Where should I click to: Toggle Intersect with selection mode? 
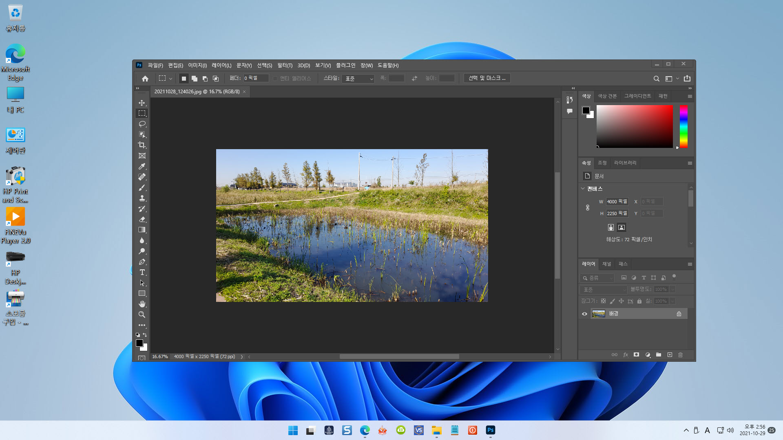pos(216,78)
